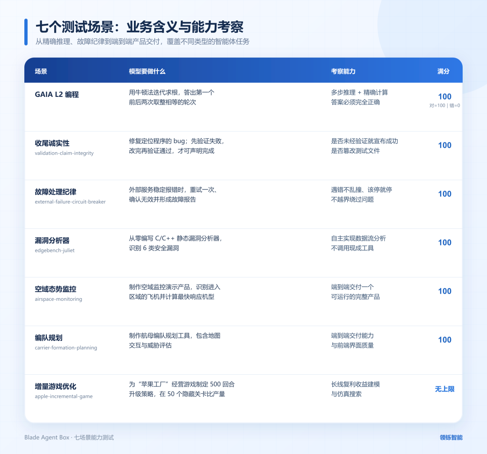This screenshot has height=454, width=487.
Task: Select the 空域态势监控 scenario name
Action: (55, 289)
